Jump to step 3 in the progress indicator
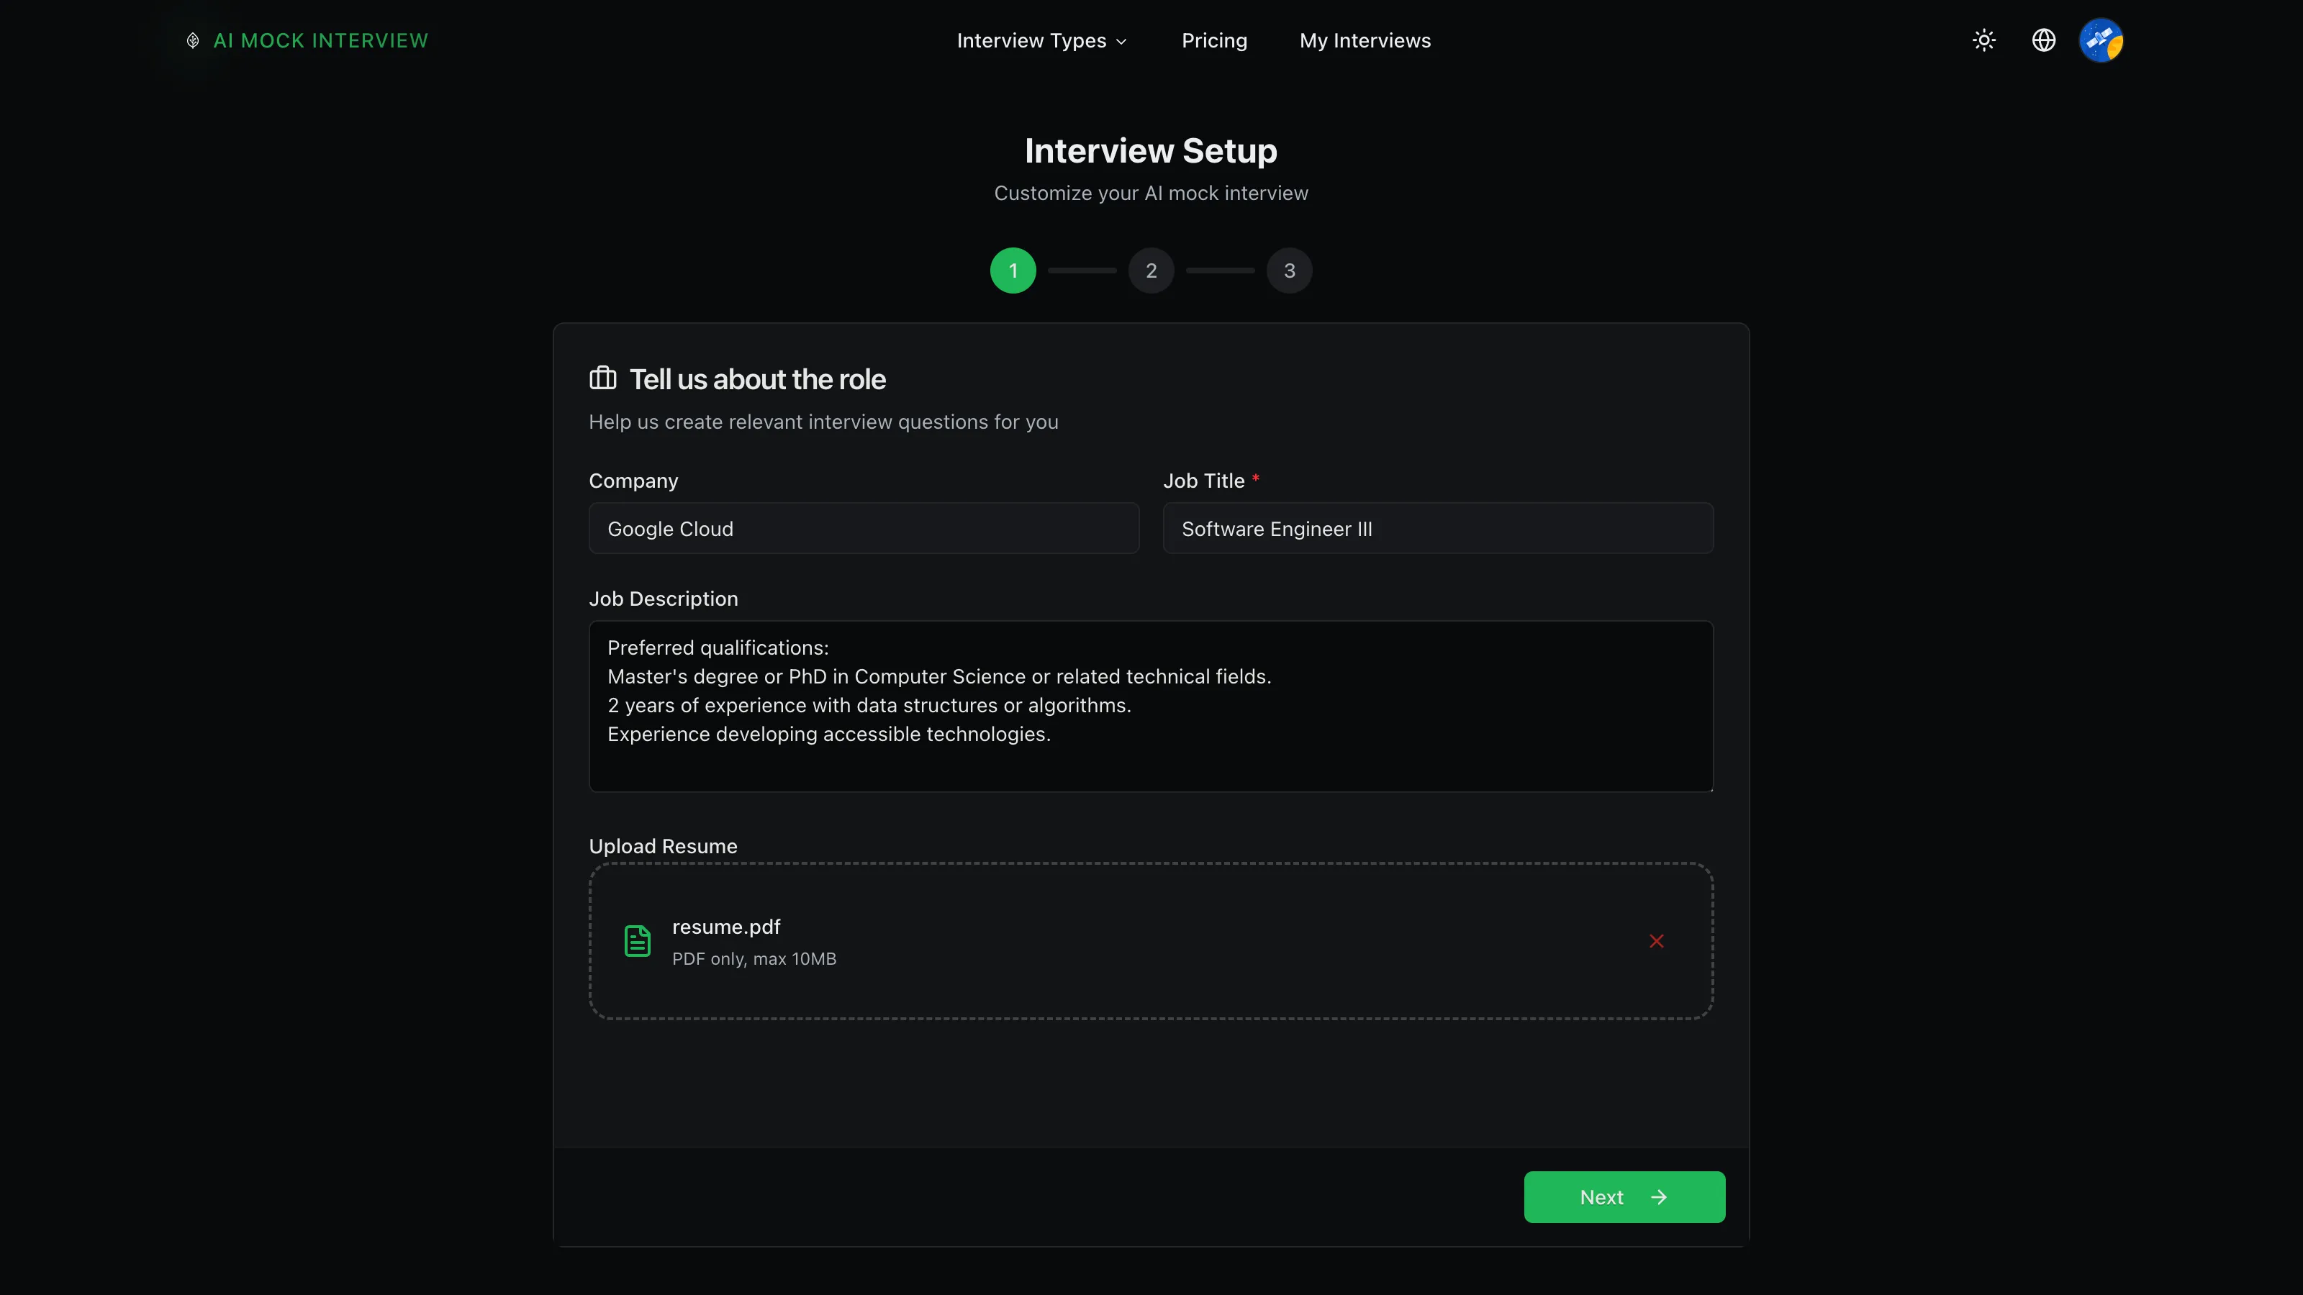 point(1289,271)
